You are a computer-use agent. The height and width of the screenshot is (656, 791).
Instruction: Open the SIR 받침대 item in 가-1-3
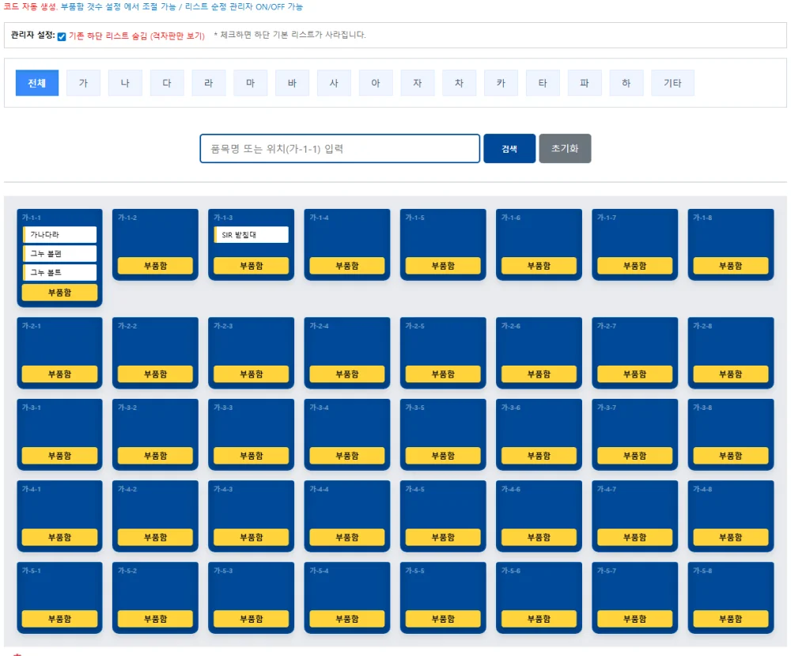coord(252,235)
